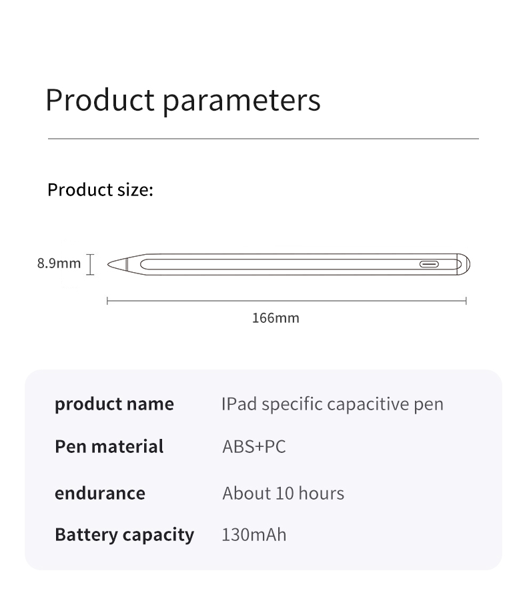527x611 pixels.
Task: Select the 8.9mm thickness label
Action: [59, 263]
